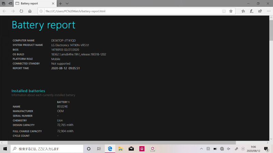Close the Battery report tab

53,3
